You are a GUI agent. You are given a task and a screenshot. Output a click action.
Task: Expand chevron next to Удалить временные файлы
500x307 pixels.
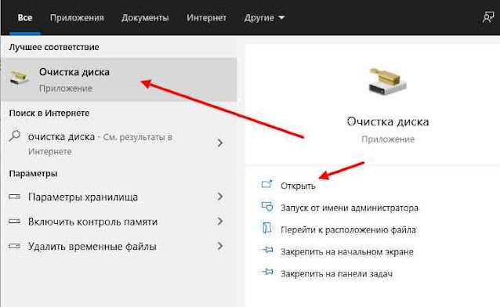tap(220, 246)
